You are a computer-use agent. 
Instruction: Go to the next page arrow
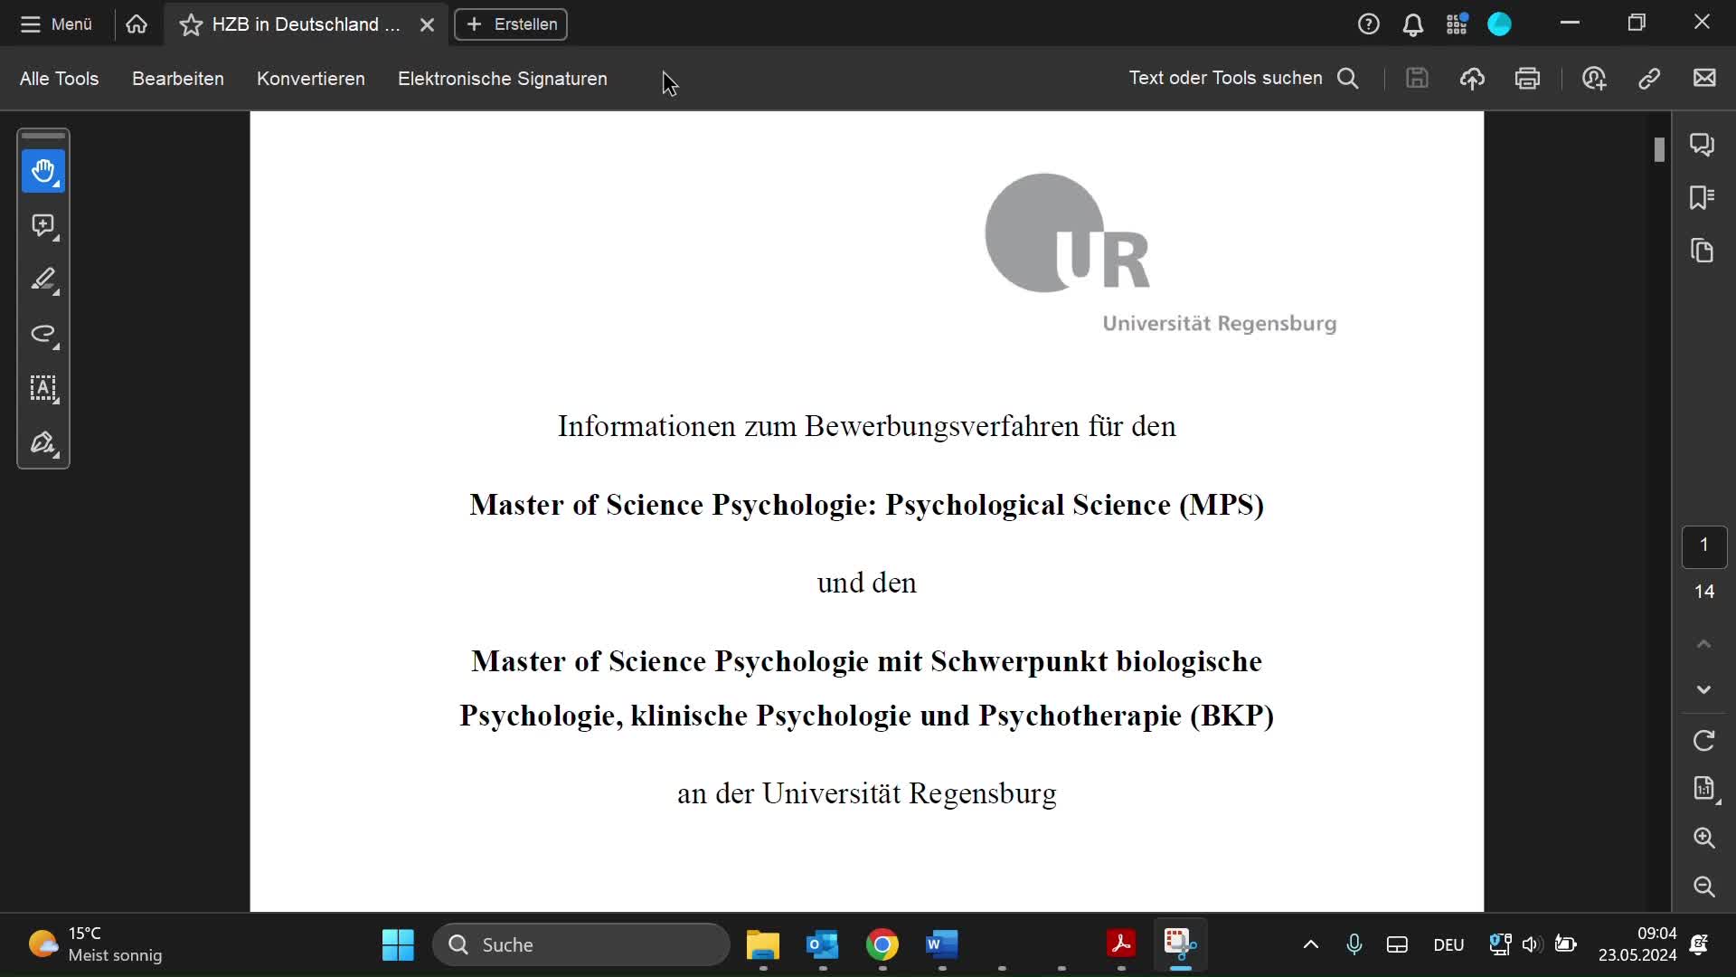click(x=1703, y=689)
